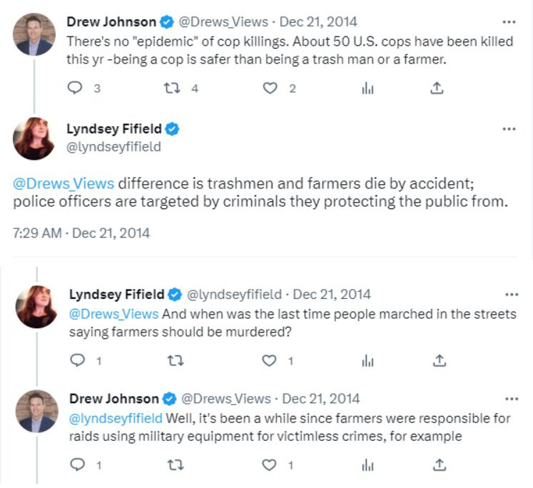This screenshot has height=488, width=533.
Task: Share Lyndsey's farmers murdered reply
Action: pyautogui.click(x=440, y=360)
